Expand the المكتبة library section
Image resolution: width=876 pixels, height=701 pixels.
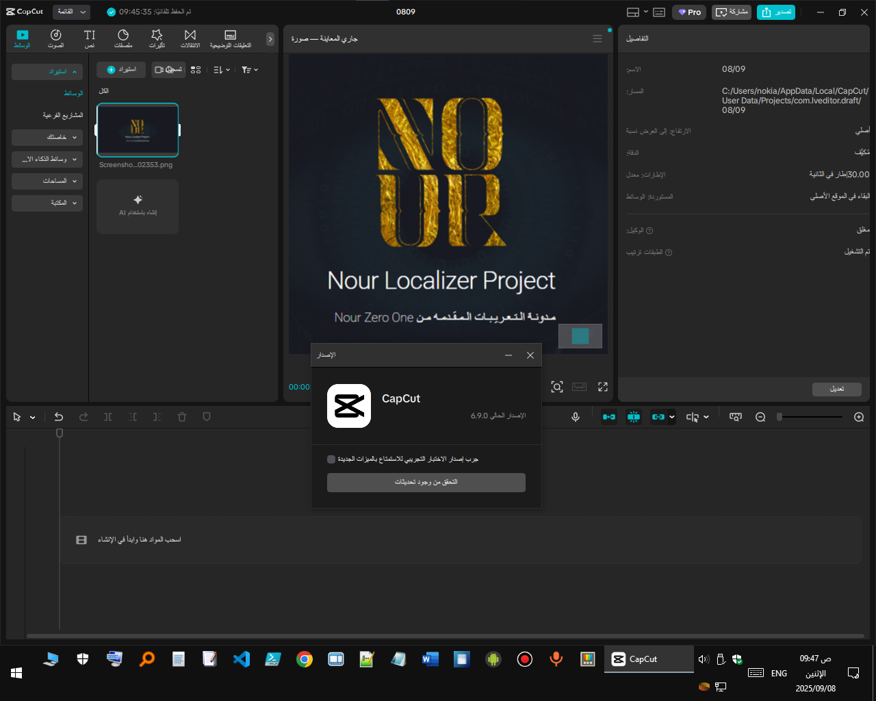pos(47,203)
